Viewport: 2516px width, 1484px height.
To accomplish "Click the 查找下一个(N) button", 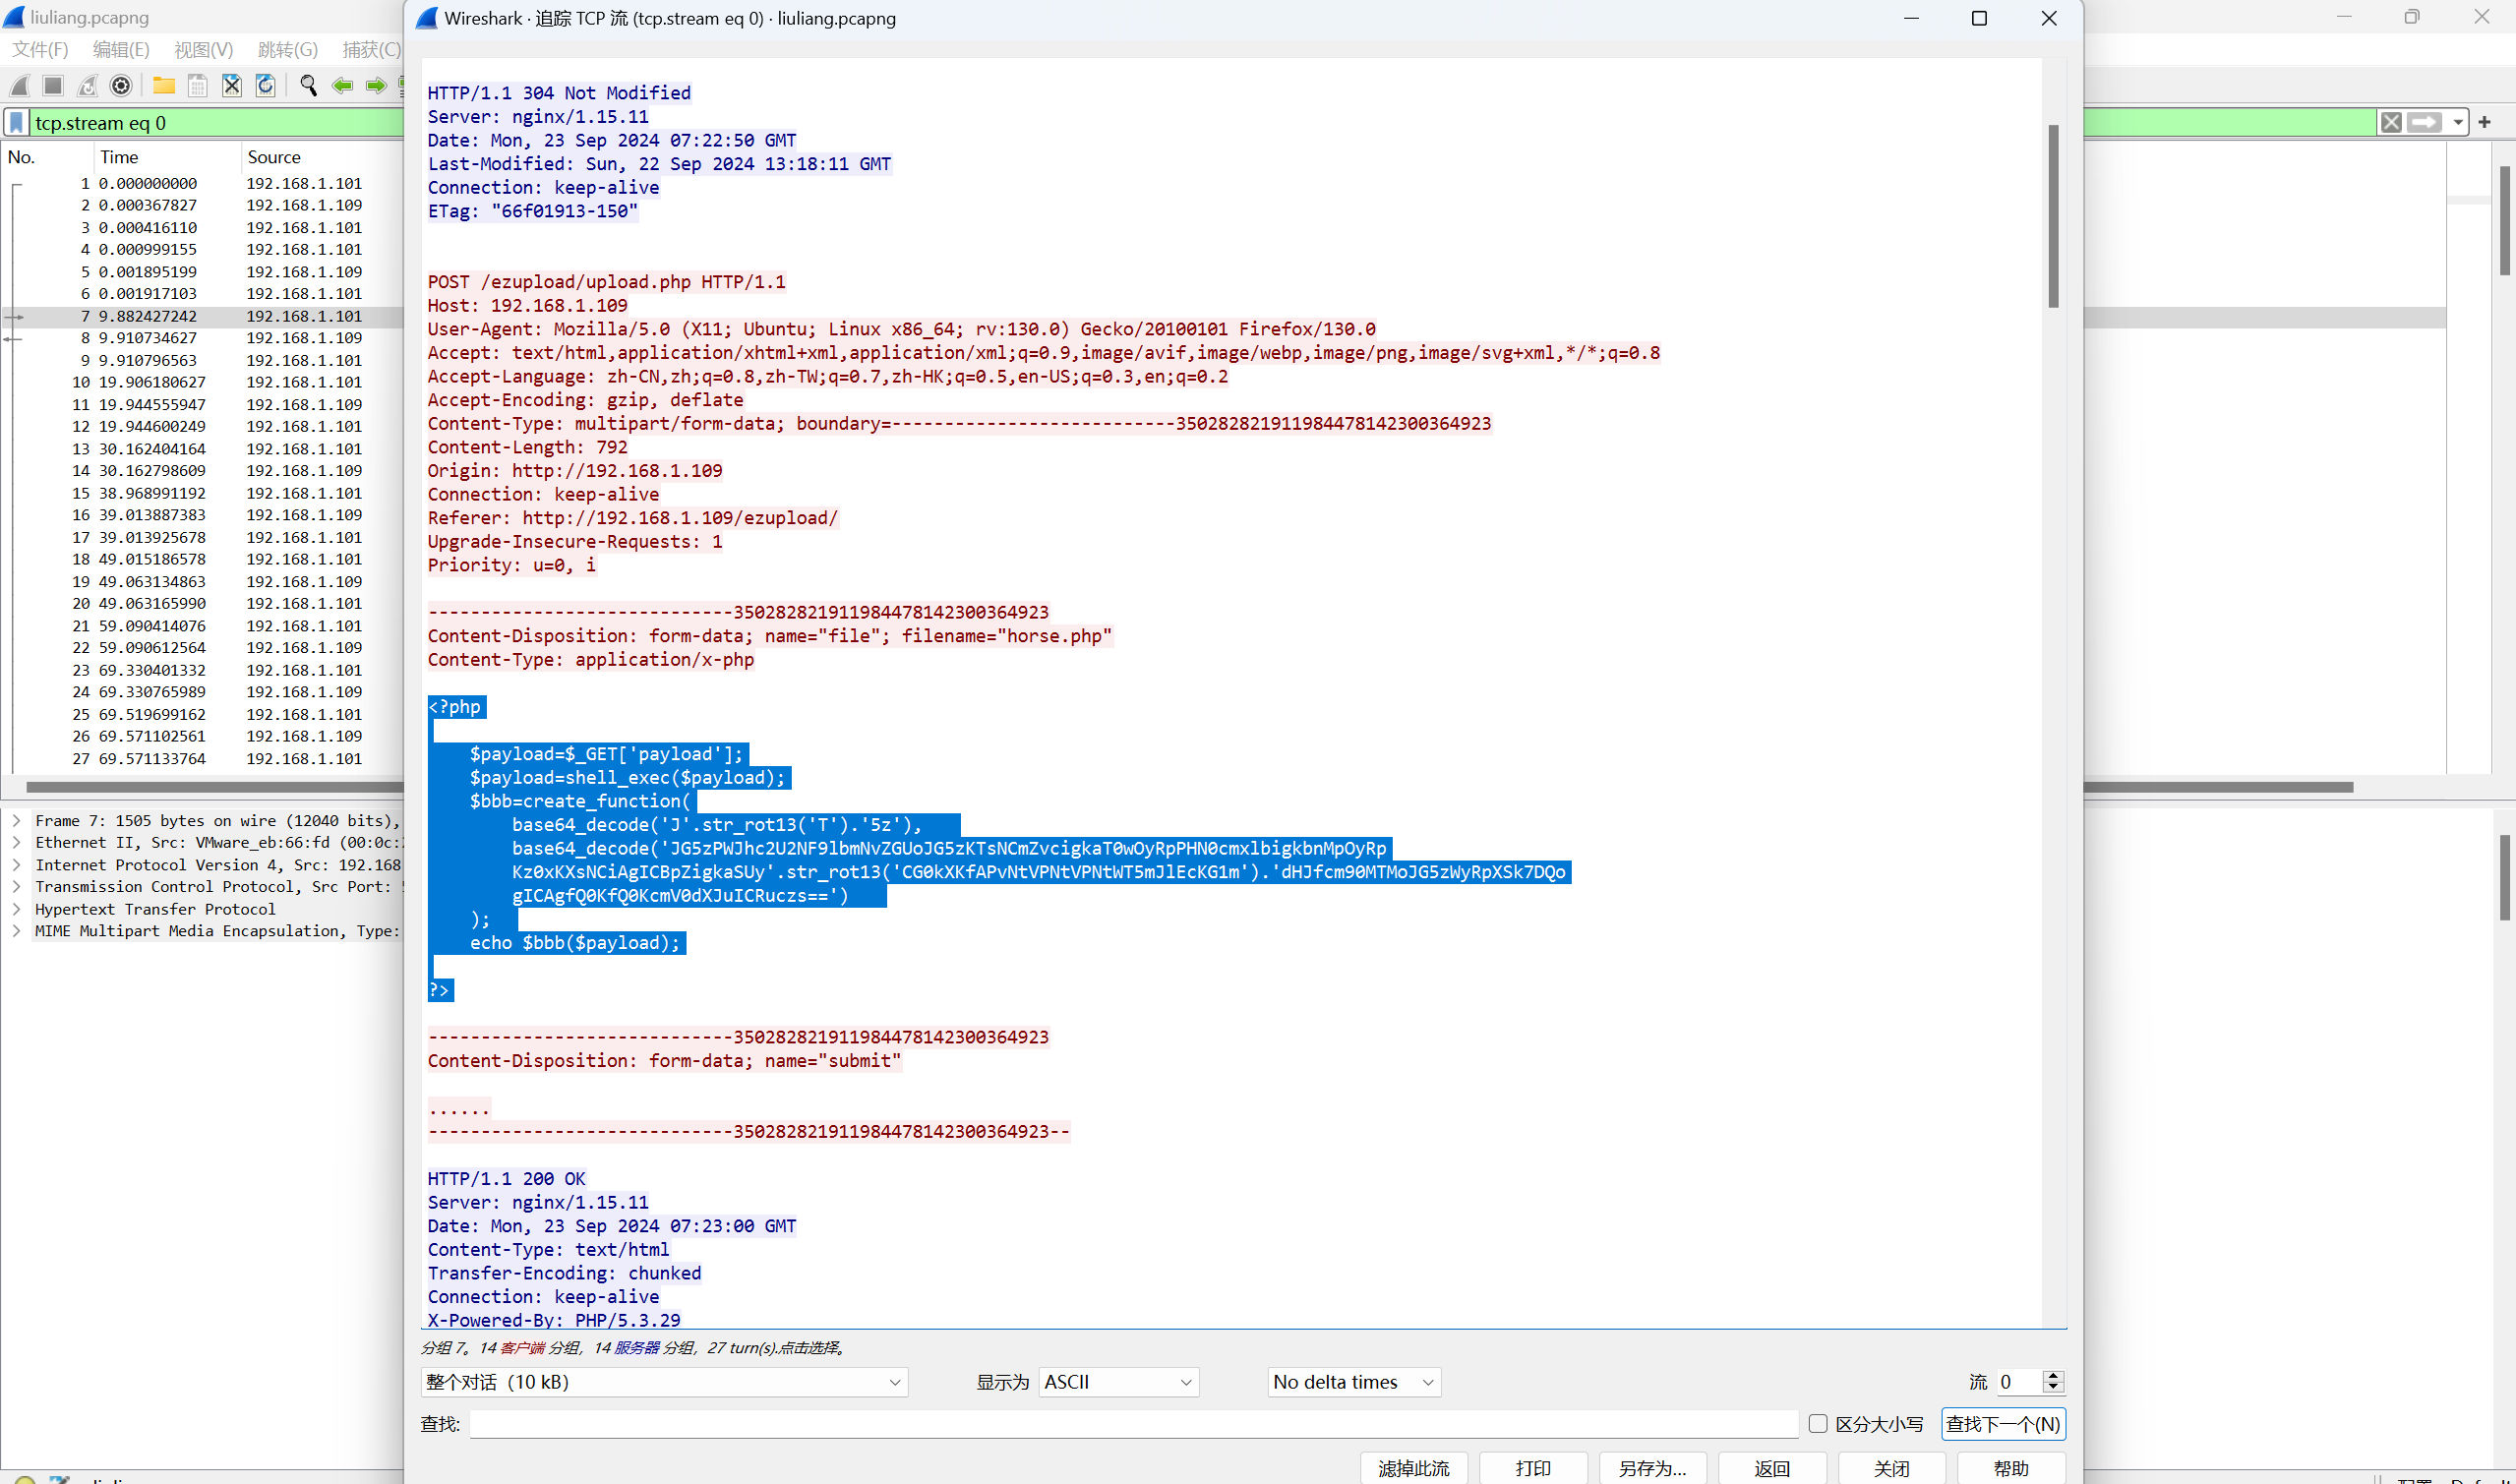I will [x=2003, y=1423].
